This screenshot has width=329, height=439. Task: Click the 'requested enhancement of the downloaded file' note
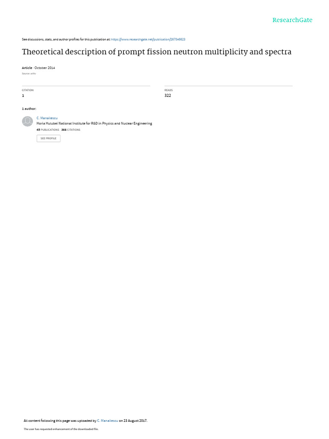click(61, 429)
